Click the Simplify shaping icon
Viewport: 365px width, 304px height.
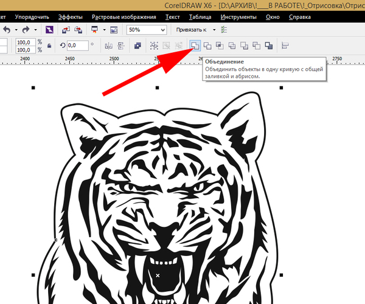click(232, 45)
